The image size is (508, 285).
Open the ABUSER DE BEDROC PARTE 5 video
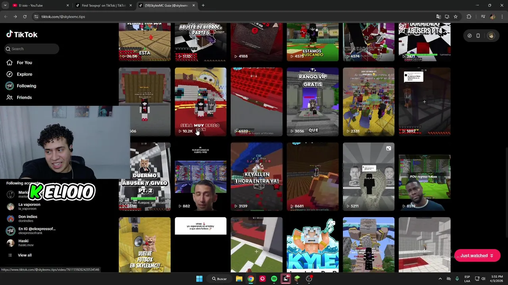(x=200, y=42)
